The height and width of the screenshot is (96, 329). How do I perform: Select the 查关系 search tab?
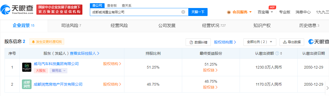pyautogui.click(x=126, y=5)
